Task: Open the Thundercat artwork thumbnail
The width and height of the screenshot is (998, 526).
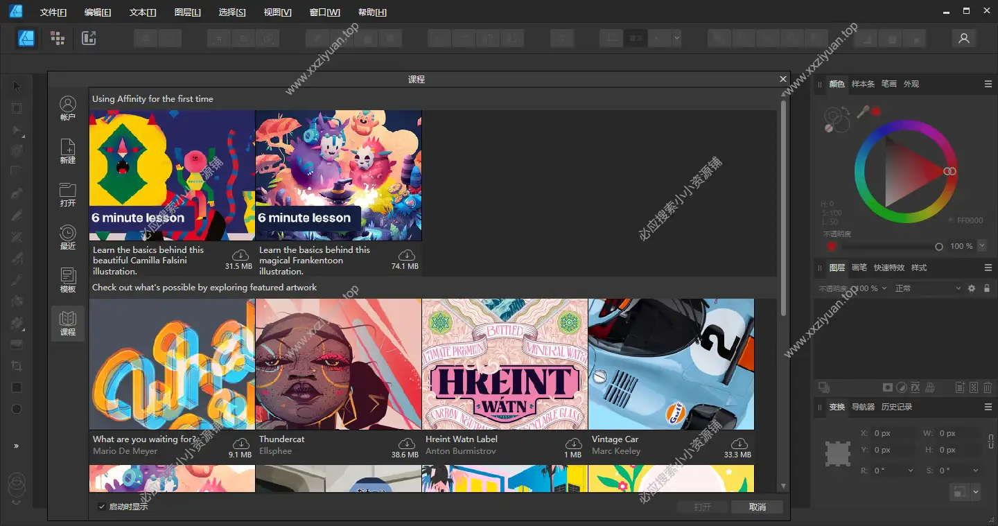Action: tap(338, 364)
